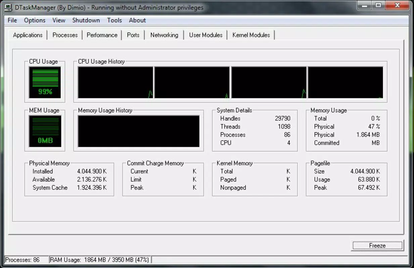This screenshot has height=268, width=414.
Task: Click the Freeze button
Action: (x=377, y=246)
